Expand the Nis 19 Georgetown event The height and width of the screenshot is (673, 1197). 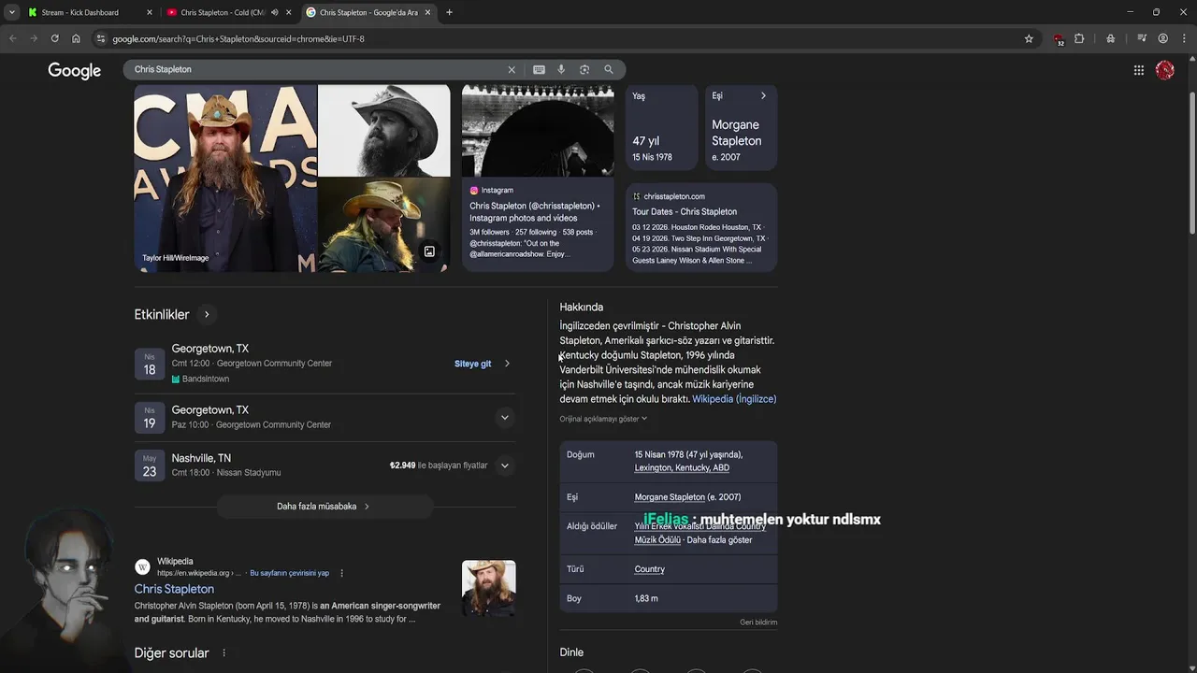(x=504, y=418)
